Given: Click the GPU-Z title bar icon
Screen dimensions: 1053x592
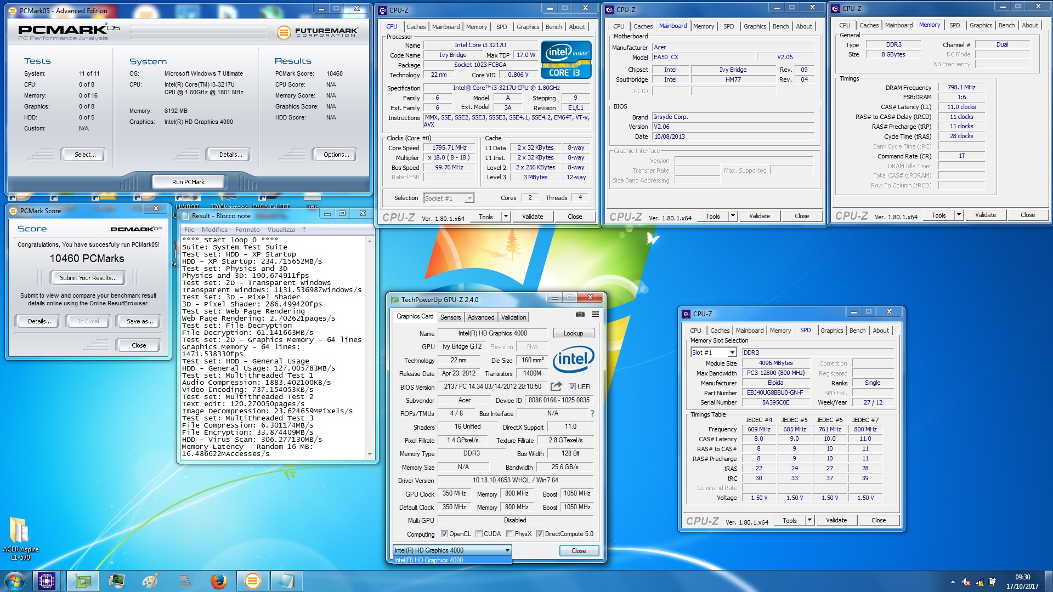Looking at the screenshot, I should (x=394, y=300).
